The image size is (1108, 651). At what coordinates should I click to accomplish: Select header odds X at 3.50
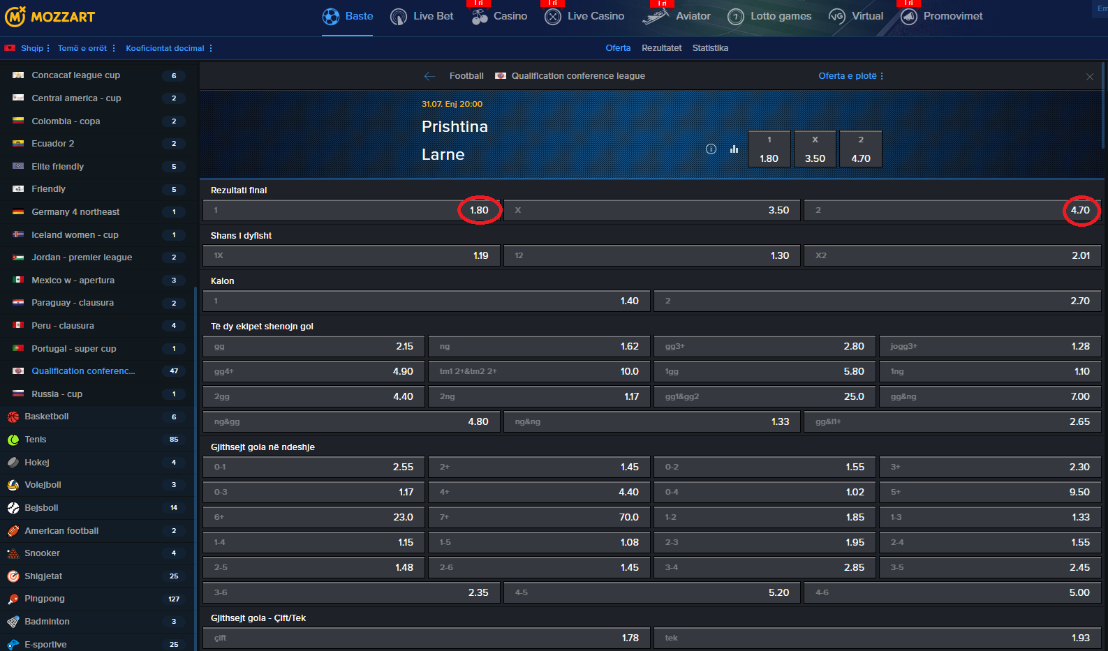pyautogui.click(x=815, y=149)
